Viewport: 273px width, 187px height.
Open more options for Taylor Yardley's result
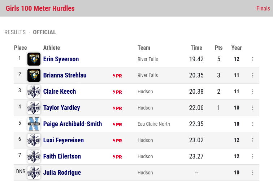(253, 108)
